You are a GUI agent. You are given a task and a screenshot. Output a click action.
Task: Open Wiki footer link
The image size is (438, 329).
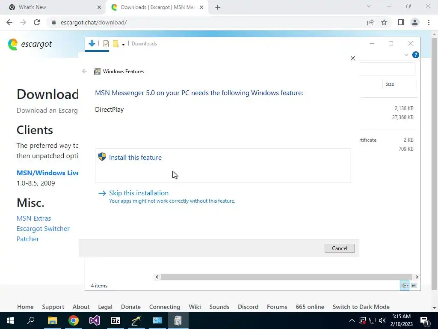tap(195, 307)
